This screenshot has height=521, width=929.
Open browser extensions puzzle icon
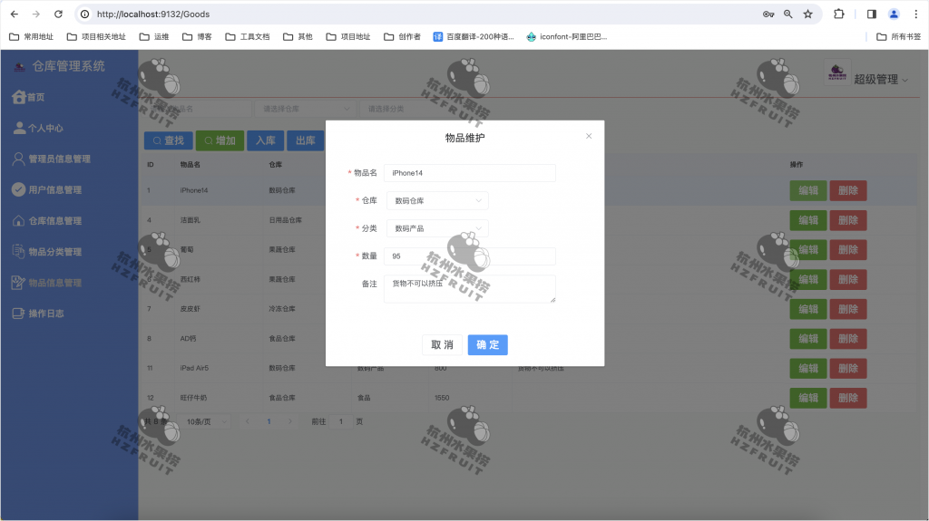pos(839,14)
